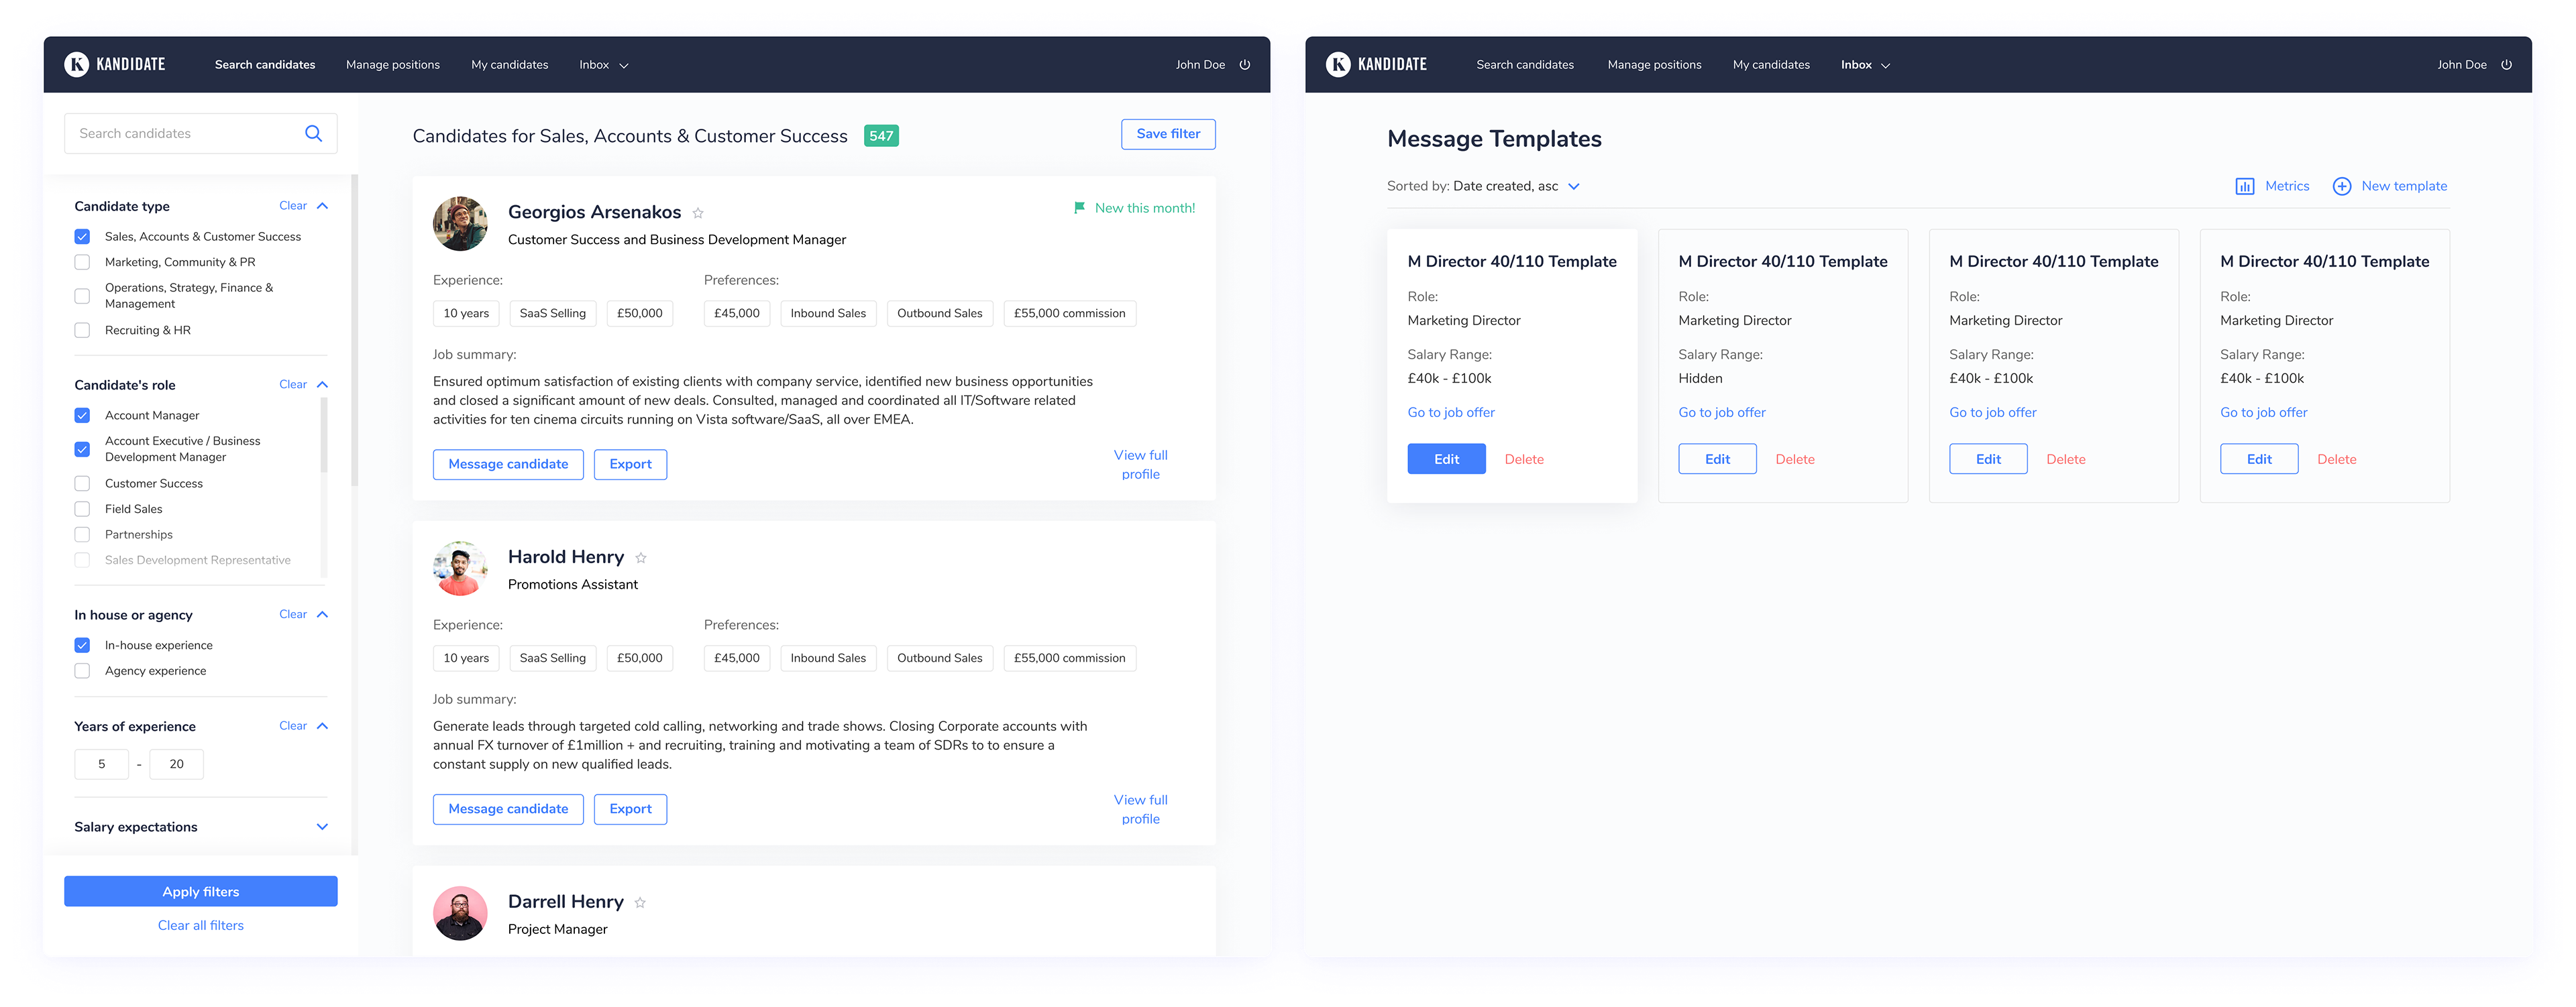Clear Years of experience filter

tap(293, 726)
